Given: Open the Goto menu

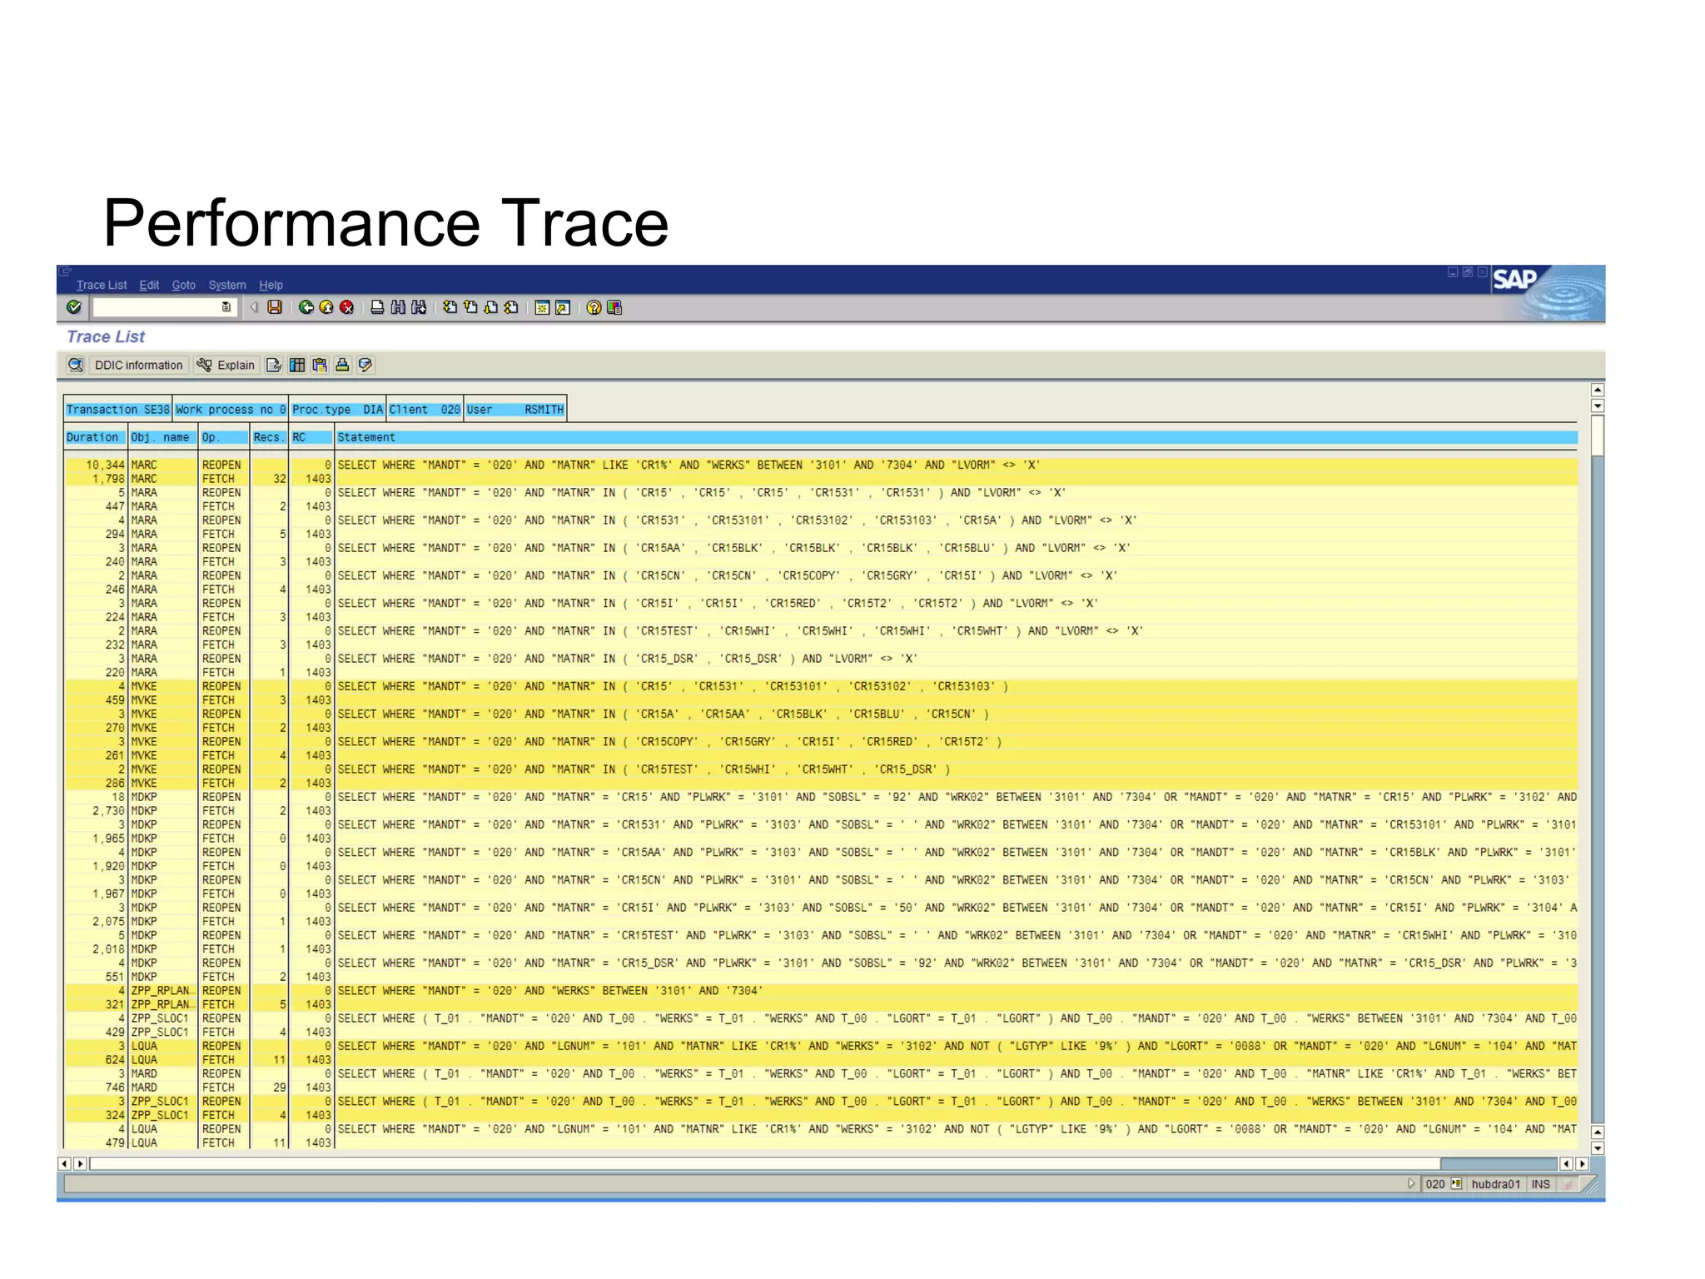Looking at the screenshot, I should [183, 285].
